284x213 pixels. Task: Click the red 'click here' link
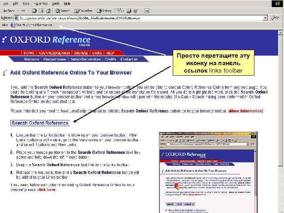tap(47, 190)
